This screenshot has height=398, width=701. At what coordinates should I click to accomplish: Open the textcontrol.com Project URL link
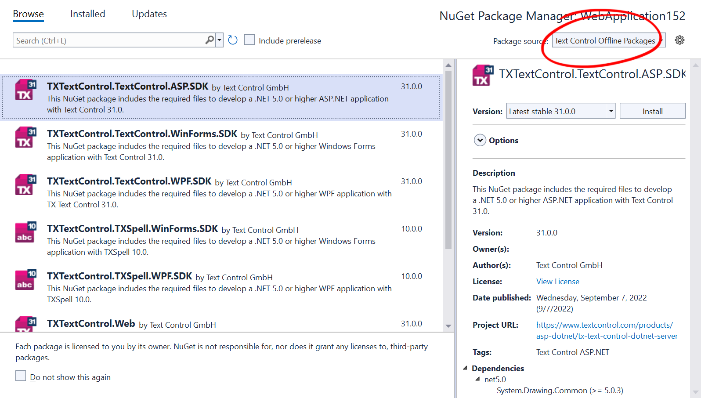pos(607,330)
